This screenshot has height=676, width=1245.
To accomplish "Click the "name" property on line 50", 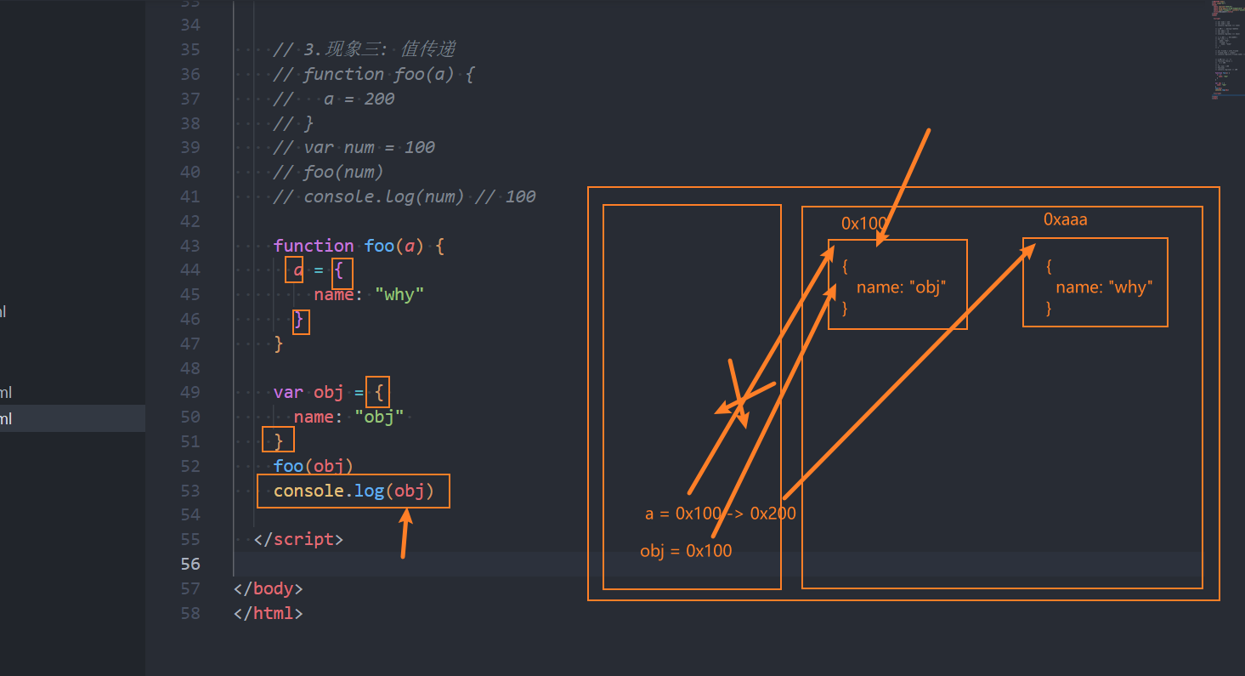I will coord(314,417).
